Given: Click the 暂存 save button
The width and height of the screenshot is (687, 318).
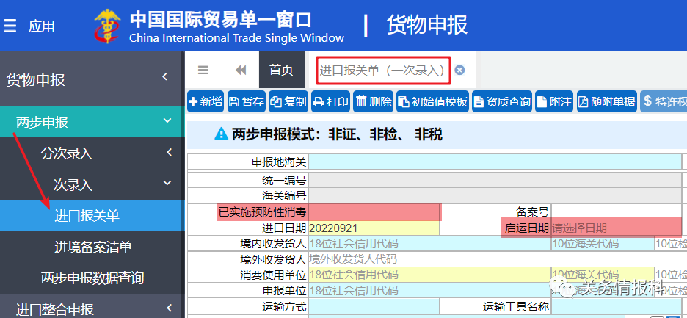Looking at the screenshot, I should tap(247, 101).
